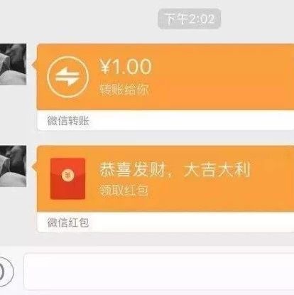Screen dimensions: 294x295
Task: Tap white footer strip right of 微信红包
Action: click(192, 222)
